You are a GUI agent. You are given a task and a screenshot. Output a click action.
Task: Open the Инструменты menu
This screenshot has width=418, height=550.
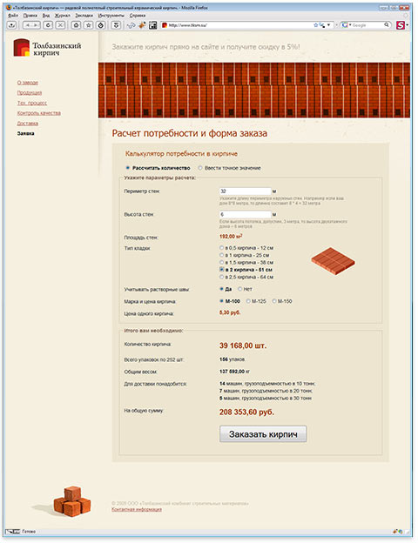point(111,16)
